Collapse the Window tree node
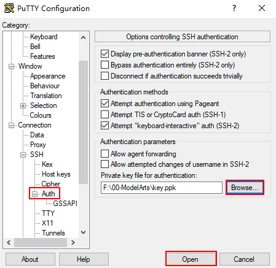The image size is (276, 268). coord(12,66)
